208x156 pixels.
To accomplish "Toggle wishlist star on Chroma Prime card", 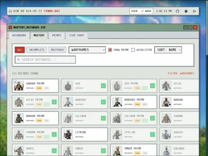I will 15,130.
